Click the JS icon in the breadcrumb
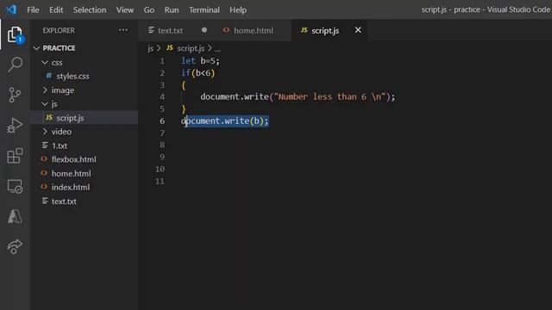552x310 pixels. pyautogui.click(x=170, y=48)
